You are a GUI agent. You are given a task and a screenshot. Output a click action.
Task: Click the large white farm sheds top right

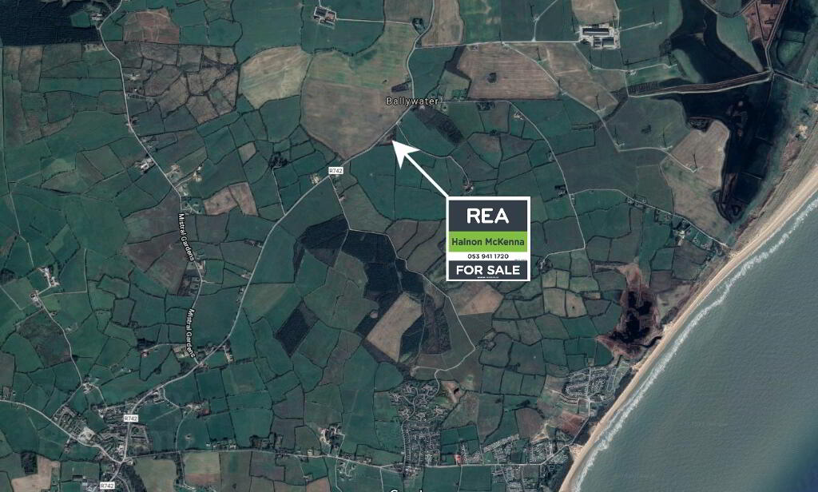[599, 36]
